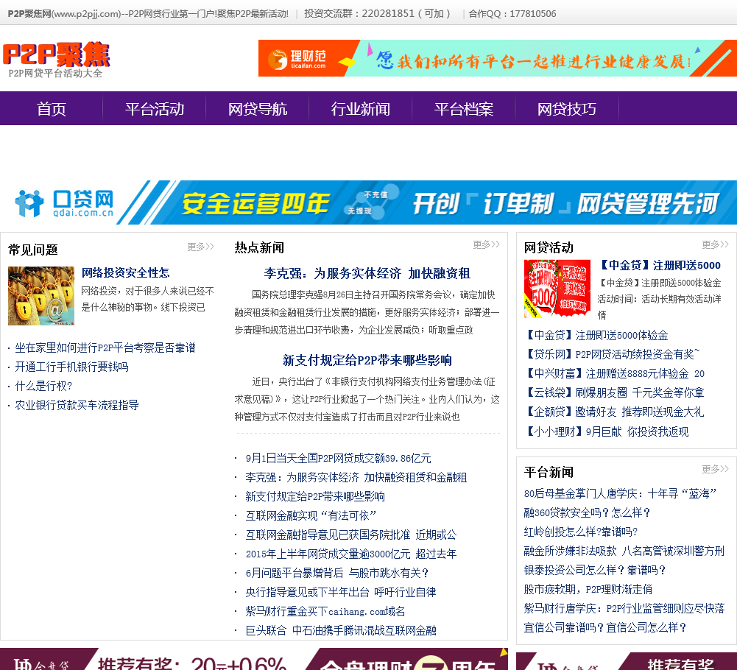The height and width of the screenshot is (670, 737).
Task: Open 宜信公司靠谱吗？宜信公司怎么样？ link
Action: (x=605, y=628)
